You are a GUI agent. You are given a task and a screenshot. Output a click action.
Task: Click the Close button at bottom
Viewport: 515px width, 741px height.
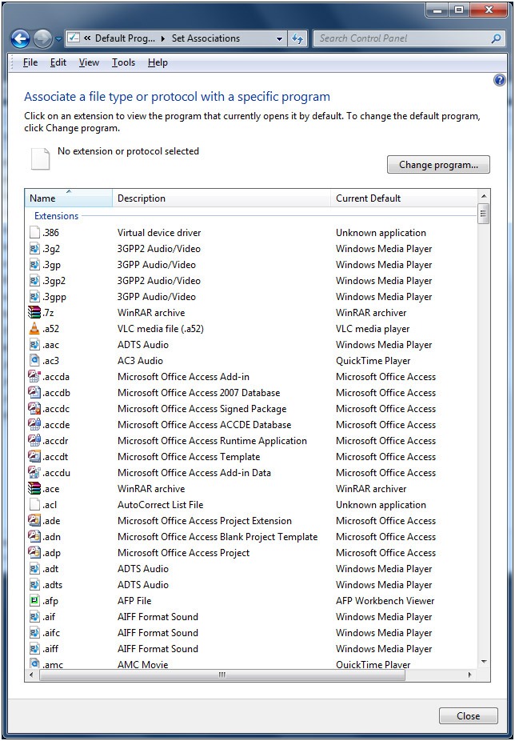pos(469,716)
